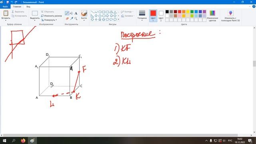Pick the orange color swatch
256x144 pixels.
click(x=184, y=12)
